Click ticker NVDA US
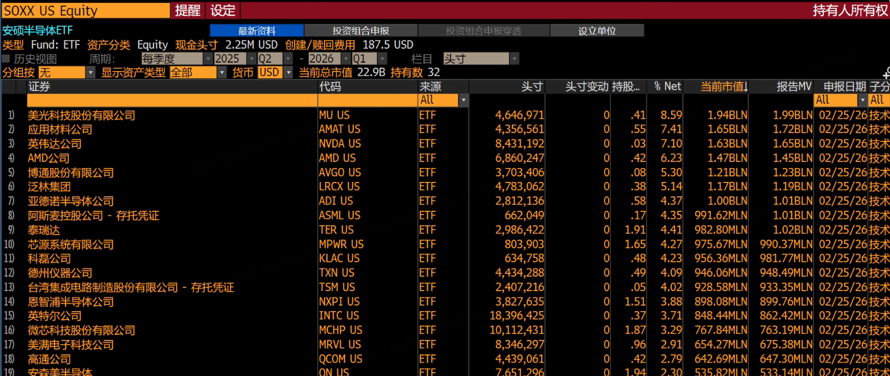Viewport: 890px width, 376px height. pos(340,144)
